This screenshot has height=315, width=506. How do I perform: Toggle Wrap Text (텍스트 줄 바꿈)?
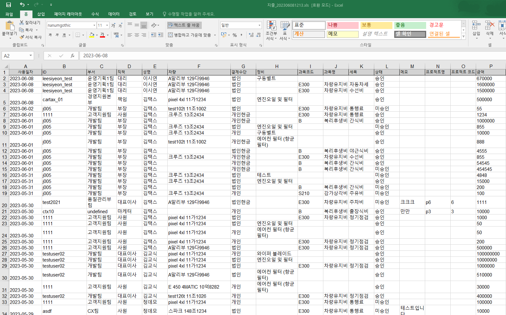[x=184, y=25]
